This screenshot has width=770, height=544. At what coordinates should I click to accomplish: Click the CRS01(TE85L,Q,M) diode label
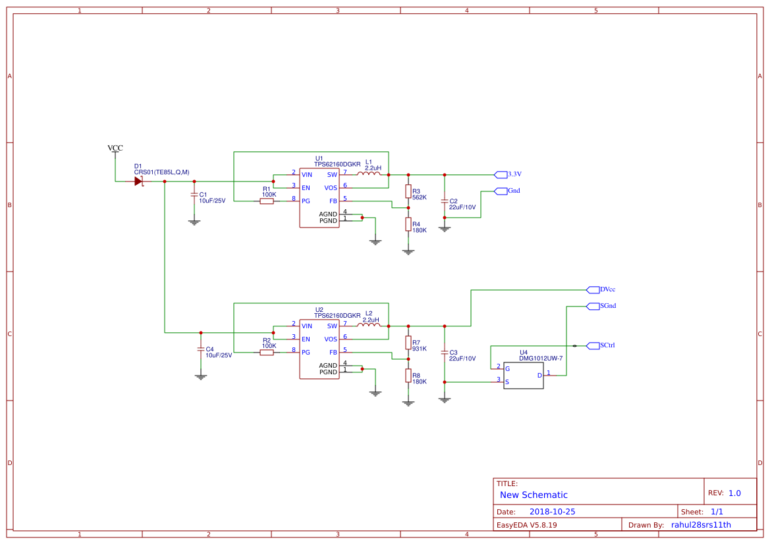[x=161, y=172]
